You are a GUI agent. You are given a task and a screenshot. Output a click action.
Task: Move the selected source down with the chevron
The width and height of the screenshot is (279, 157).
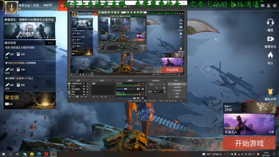[85, 97]
